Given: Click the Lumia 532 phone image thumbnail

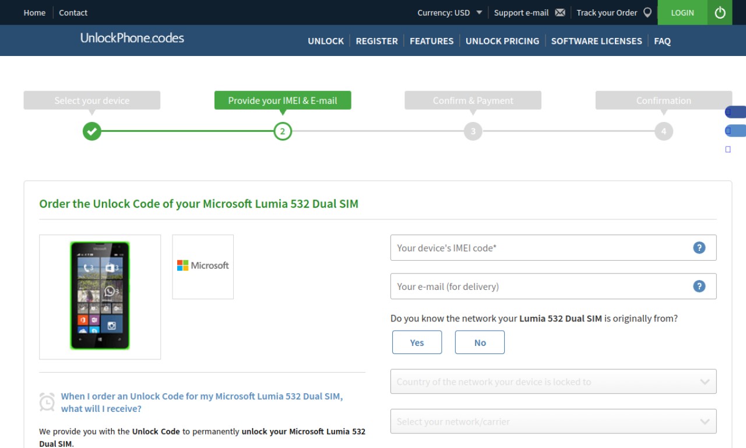Looking at the screenshot, I should coord(100,297).
